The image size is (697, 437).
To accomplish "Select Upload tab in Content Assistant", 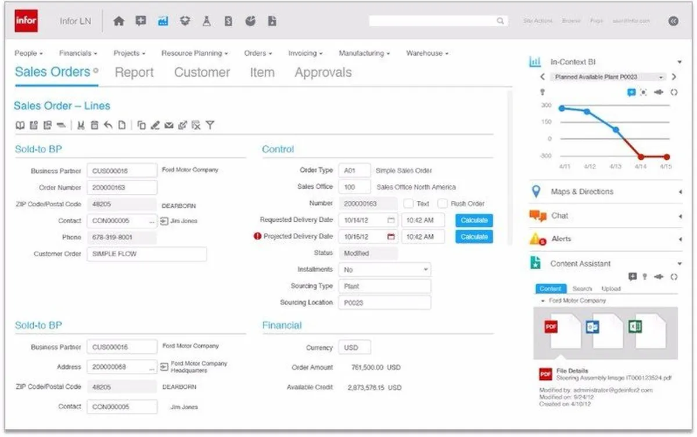I will tap(610, 289).
